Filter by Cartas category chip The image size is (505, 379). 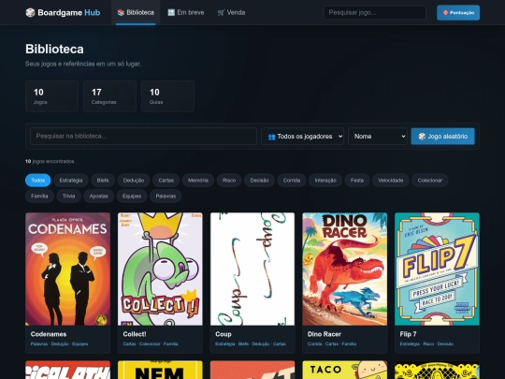point(166,181)
